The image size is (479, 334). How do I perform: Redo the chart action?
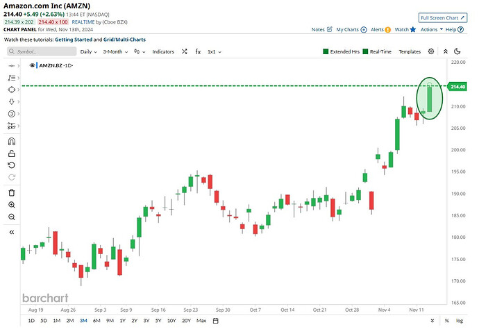pyautogui.click(x=12, y=177)
